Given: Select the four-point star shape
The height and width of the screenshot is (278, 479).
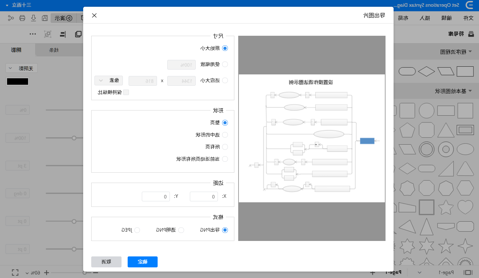Looking at the screenshot, I should 465,246.
